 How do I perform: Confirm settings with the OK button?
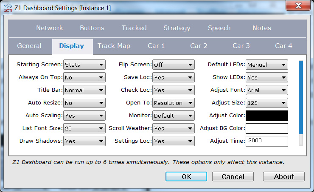(186, 177)
